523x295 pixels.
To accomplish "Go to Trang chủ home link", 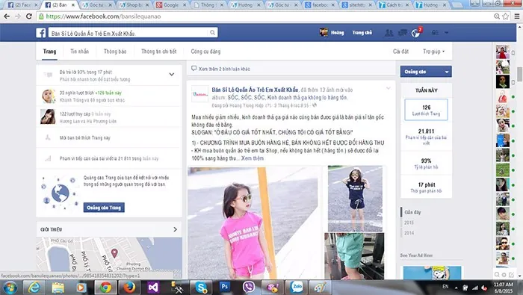I will 362,33.
